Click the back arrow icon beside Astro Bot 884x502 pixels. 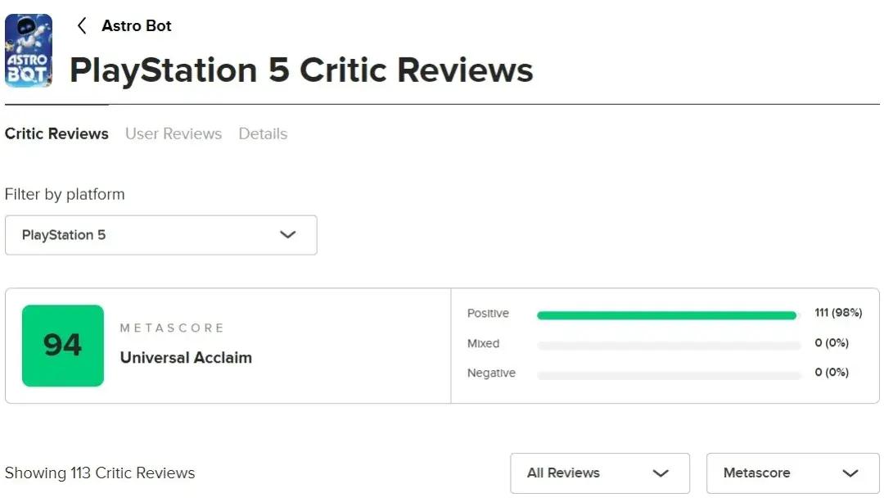pyautogui.click(x=81, y=25)
